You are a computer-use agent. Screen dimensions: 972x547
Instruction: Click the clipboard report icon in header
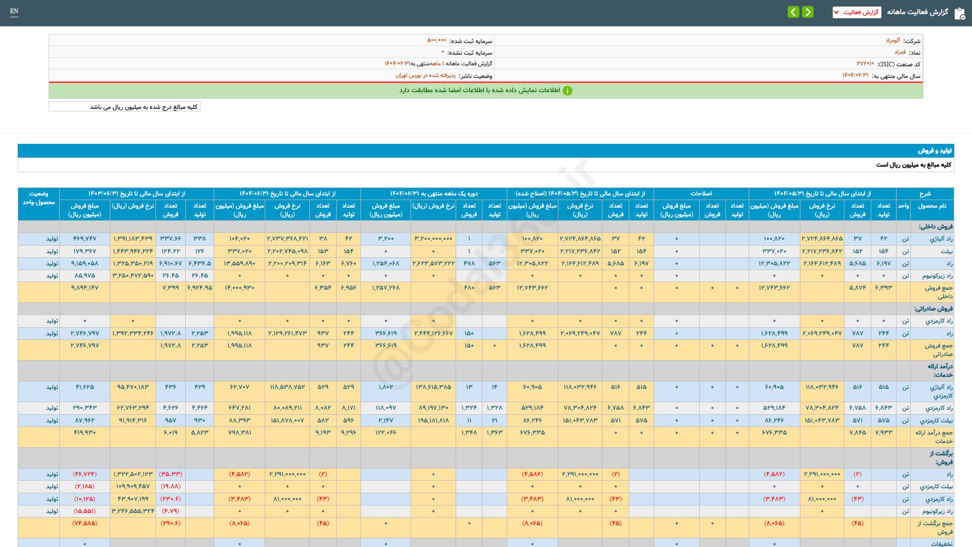point(959,13)
